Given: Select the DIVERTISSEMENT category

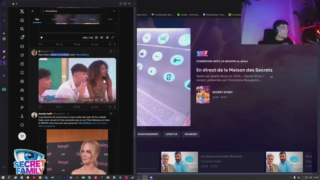Looking at the screenshot, I should point(148,134).
